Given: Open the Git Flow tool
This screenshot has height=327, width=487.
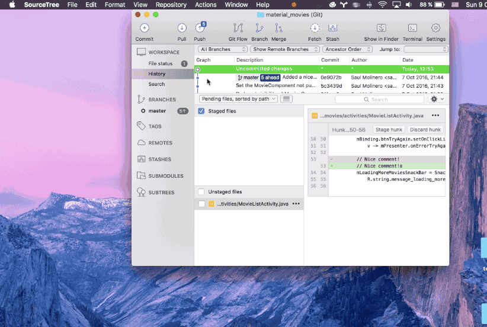Looking at the screenshot, I should [238, 28].
